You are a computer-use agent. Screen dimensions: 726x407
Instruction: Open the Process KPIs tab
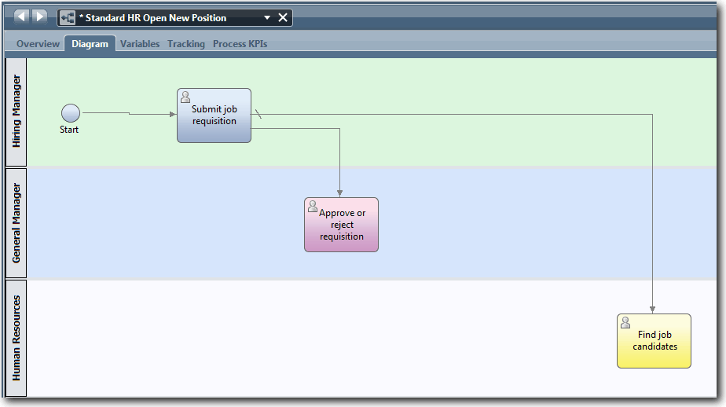coord(240,44)
